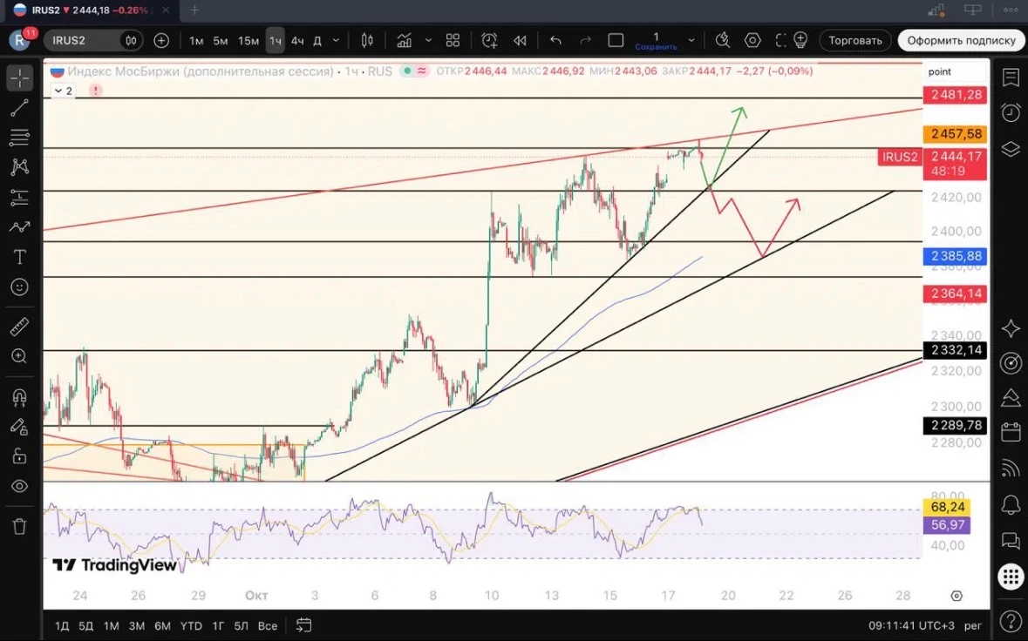Open chart settings hexagon icon
1028x641 pixels.
752,41
